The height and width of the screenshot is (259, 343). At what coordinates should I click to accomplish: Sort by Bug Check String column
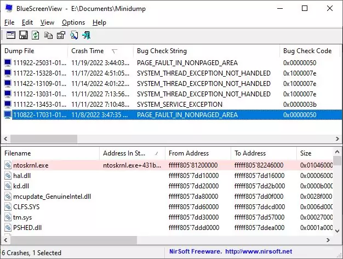coord(207,51)
